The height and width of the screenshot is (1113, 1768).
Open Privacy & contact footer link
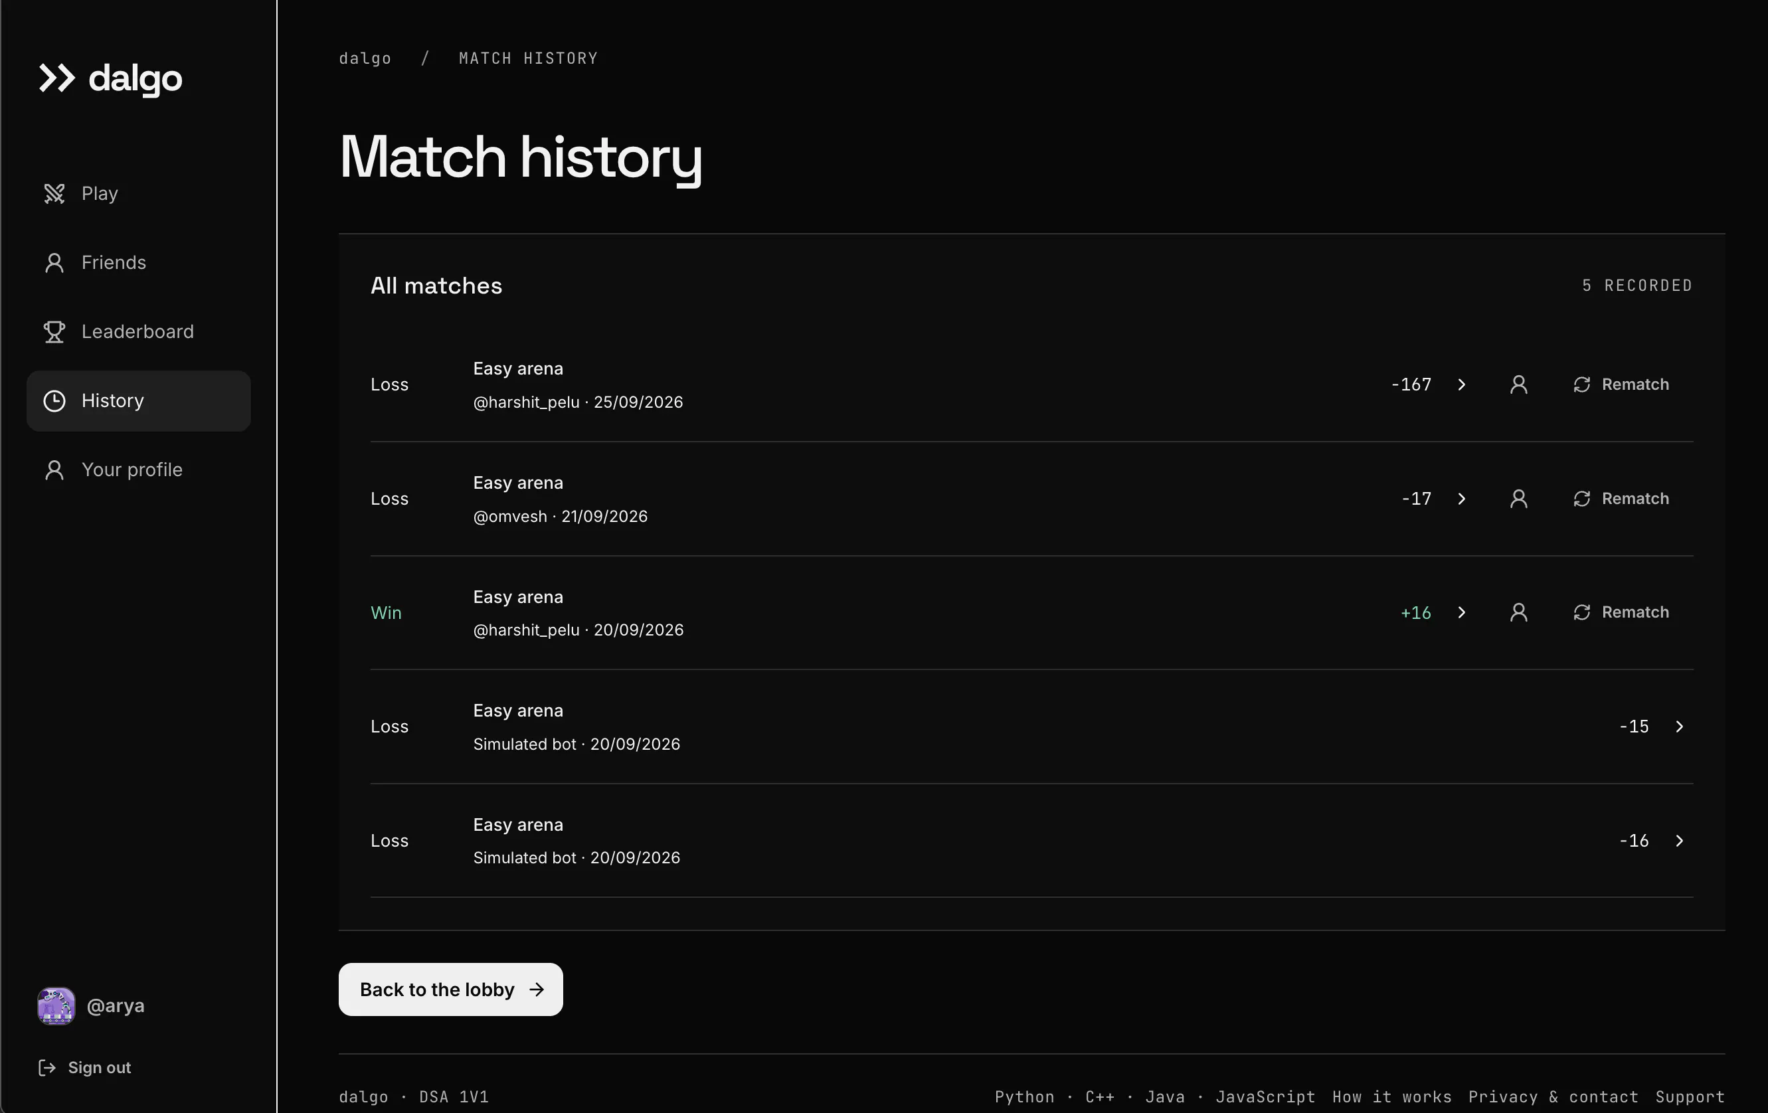pos(1553,1097)
